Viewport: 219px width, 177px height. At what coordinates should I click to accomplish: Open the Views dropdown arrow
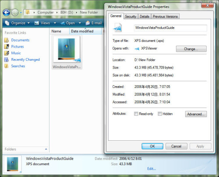click(55, 23)
